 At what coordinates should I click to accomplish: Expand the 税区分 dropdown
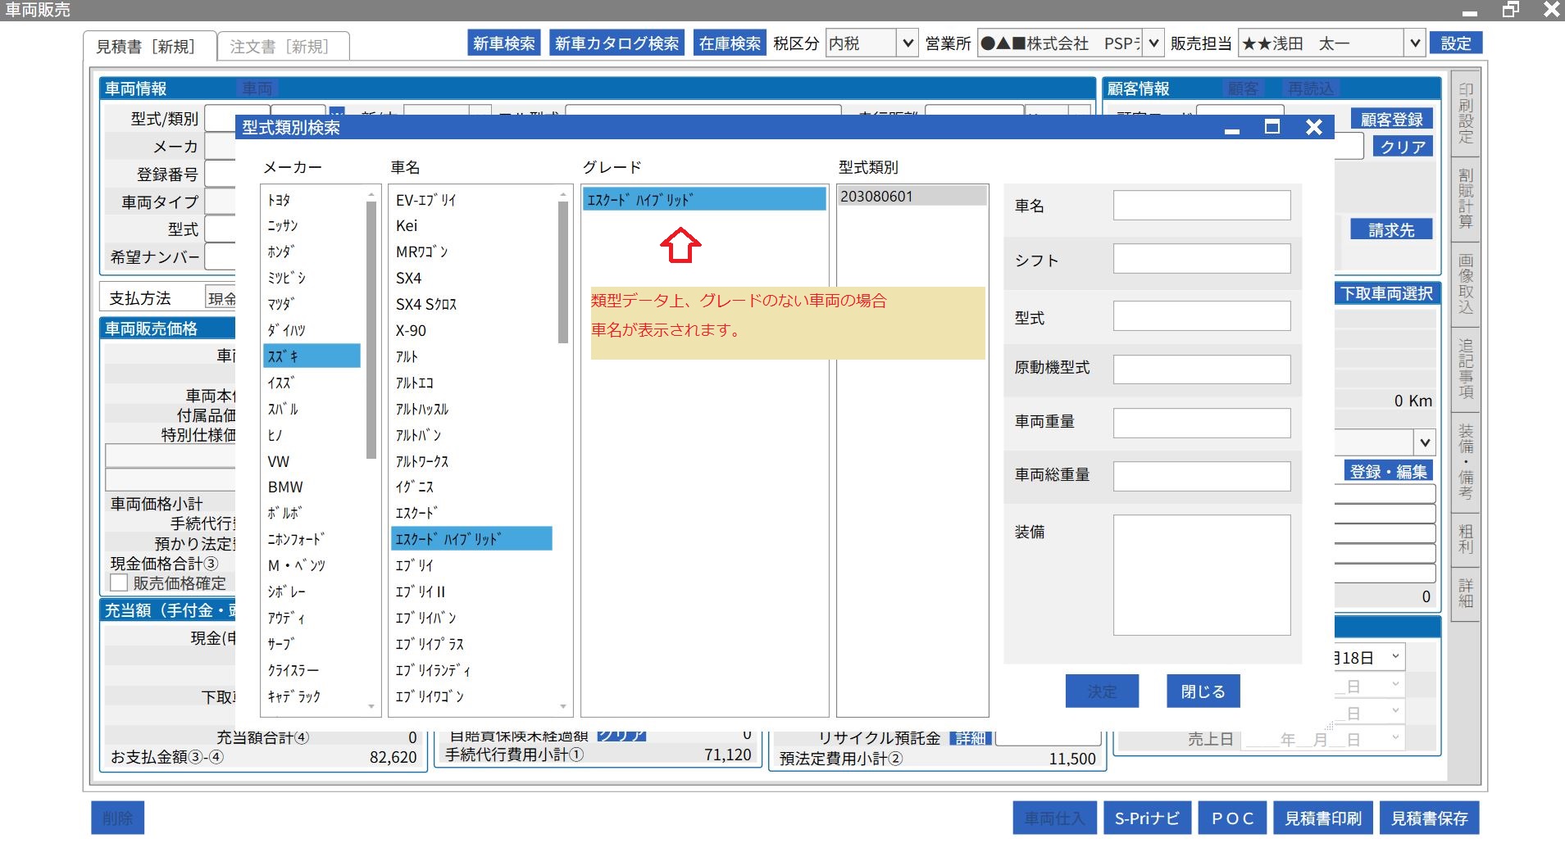[907, 43]
